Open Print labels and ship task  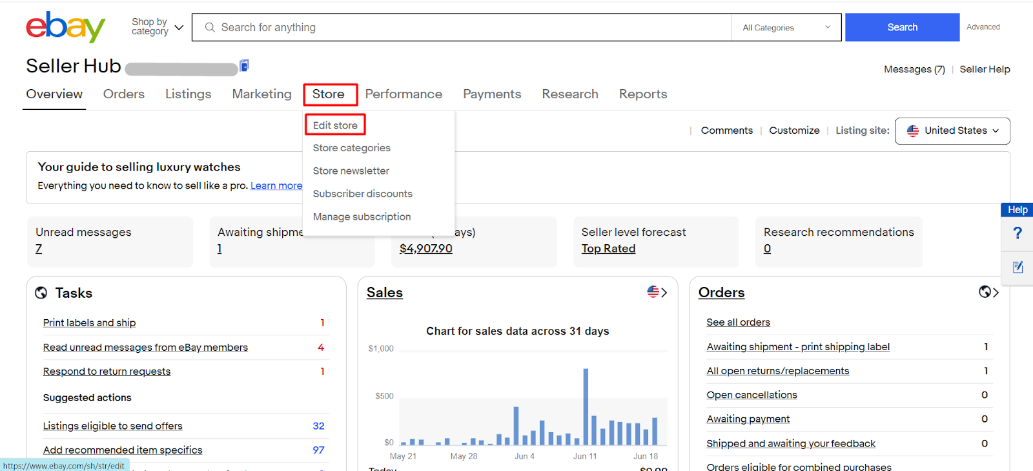pyautogui.click(x=90, y=323)
